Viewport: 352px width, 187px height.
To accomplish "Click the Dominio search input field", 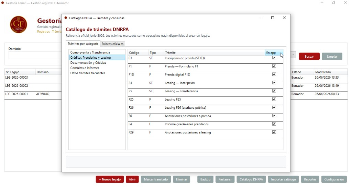I will pyautogui.click(x=35, y=55).
